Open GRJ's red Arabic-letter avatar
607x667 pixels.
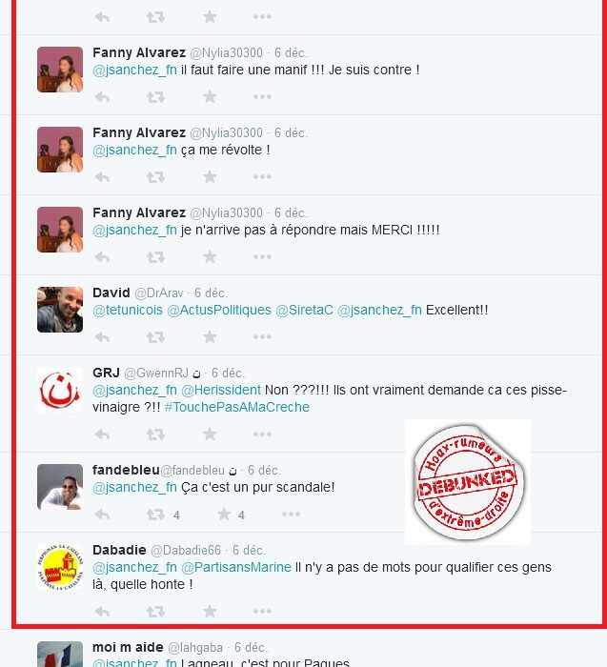coord(60,390)
